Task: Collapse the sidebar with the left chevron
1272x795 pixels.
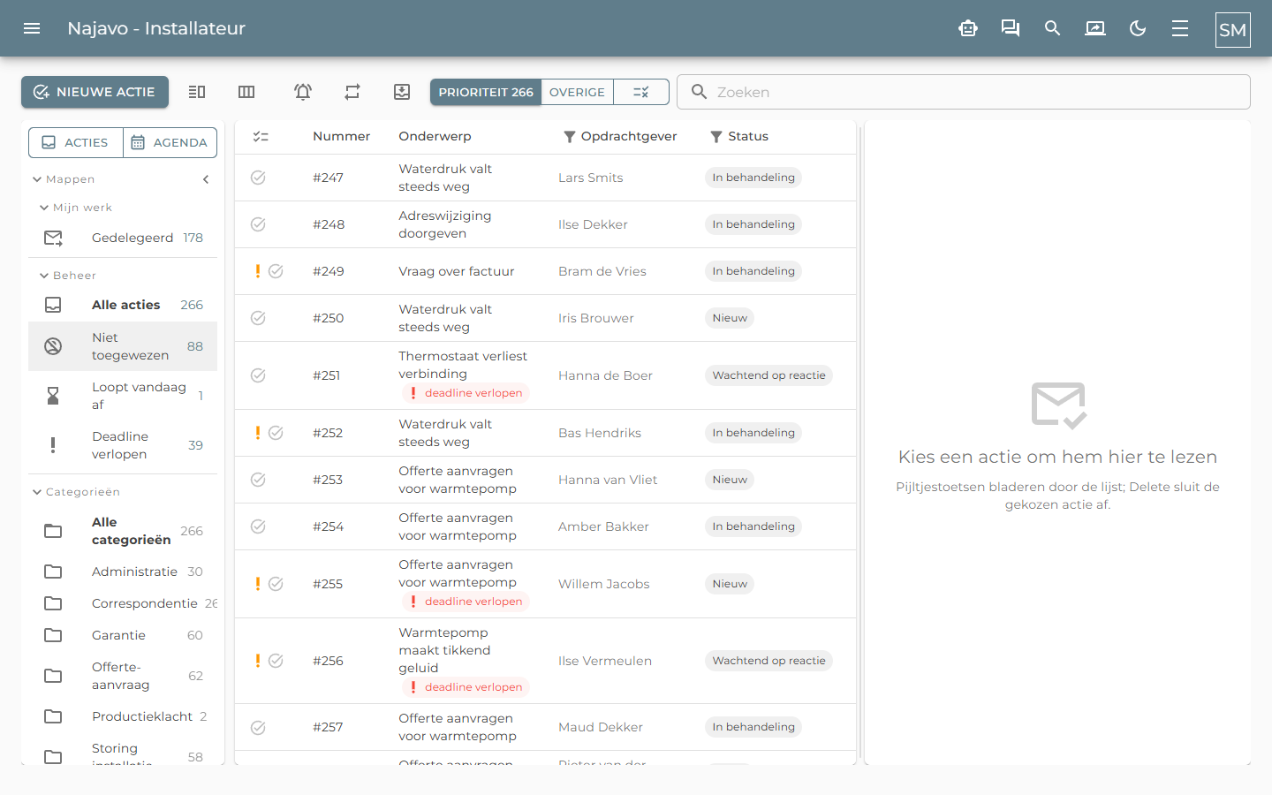Action: coord(206,179)
